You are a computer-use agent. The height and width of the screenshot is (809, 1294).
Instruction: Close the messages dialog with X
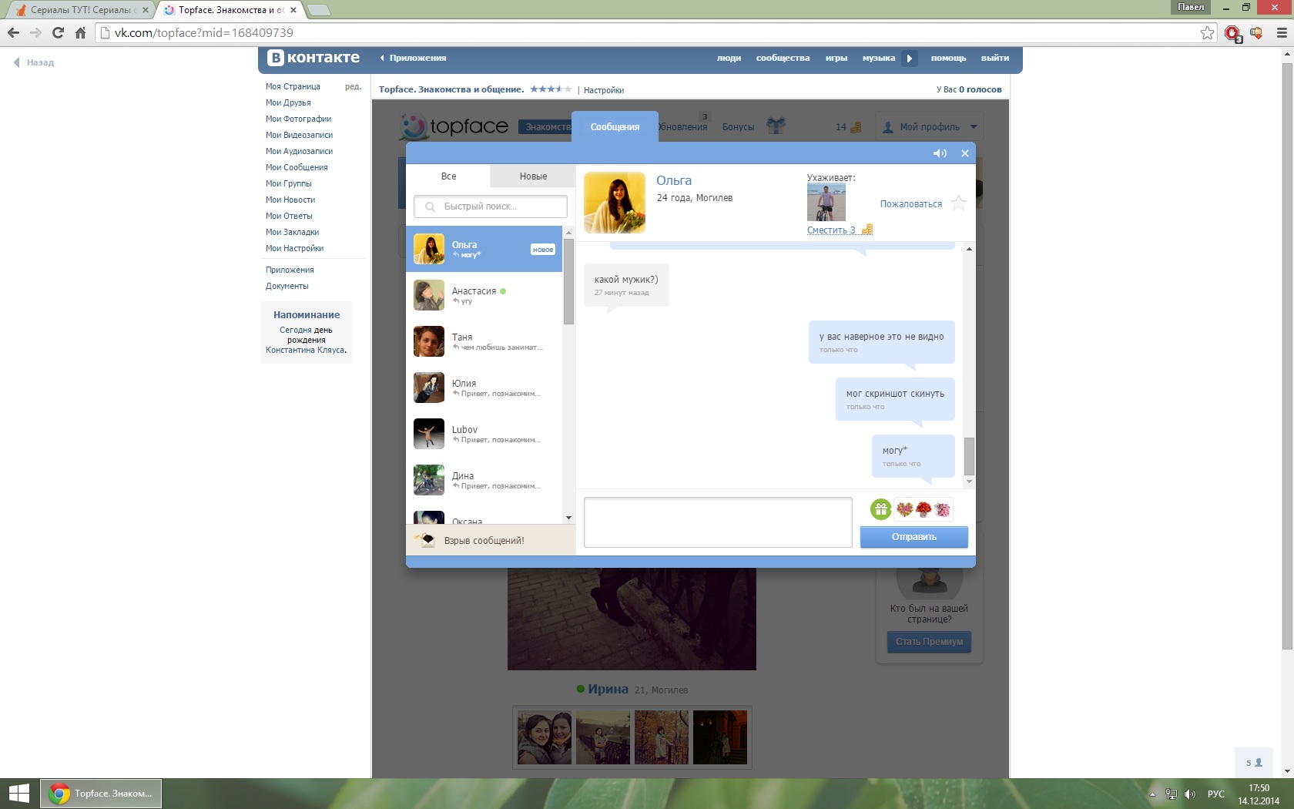click(x=965, y=153)
